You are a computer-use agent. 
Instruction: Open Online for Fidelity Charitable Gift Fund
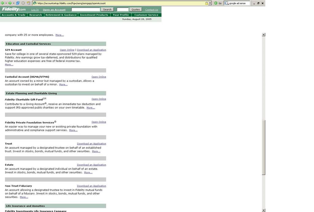point(99,99)
